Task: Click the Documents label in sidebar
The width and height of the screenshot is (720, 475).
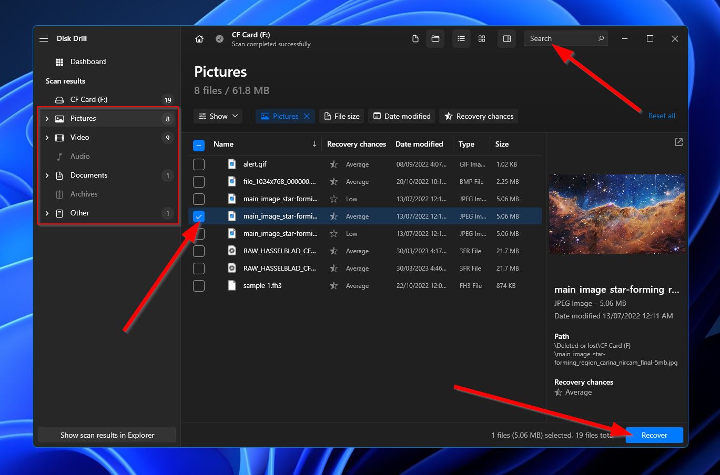Action: [89, 175]
